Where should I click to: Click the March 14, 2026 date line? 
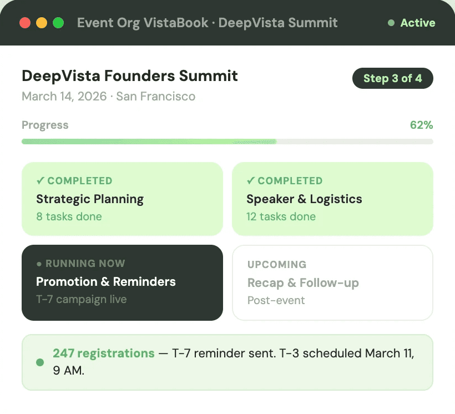coord(108,96)
